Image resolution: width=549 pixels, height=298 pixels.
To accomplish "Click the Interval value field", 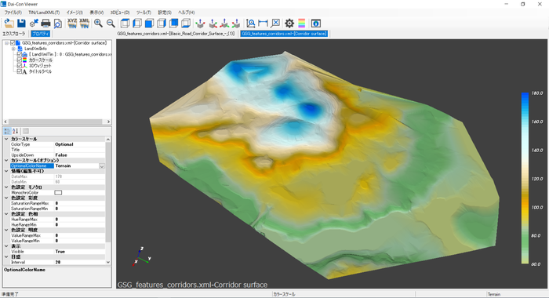I will pos(79,262).
